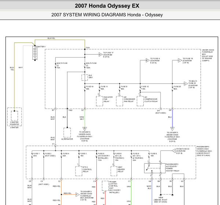Click the FUSE 3 15A label
The image size is (220, 205).
coord(83,155)
